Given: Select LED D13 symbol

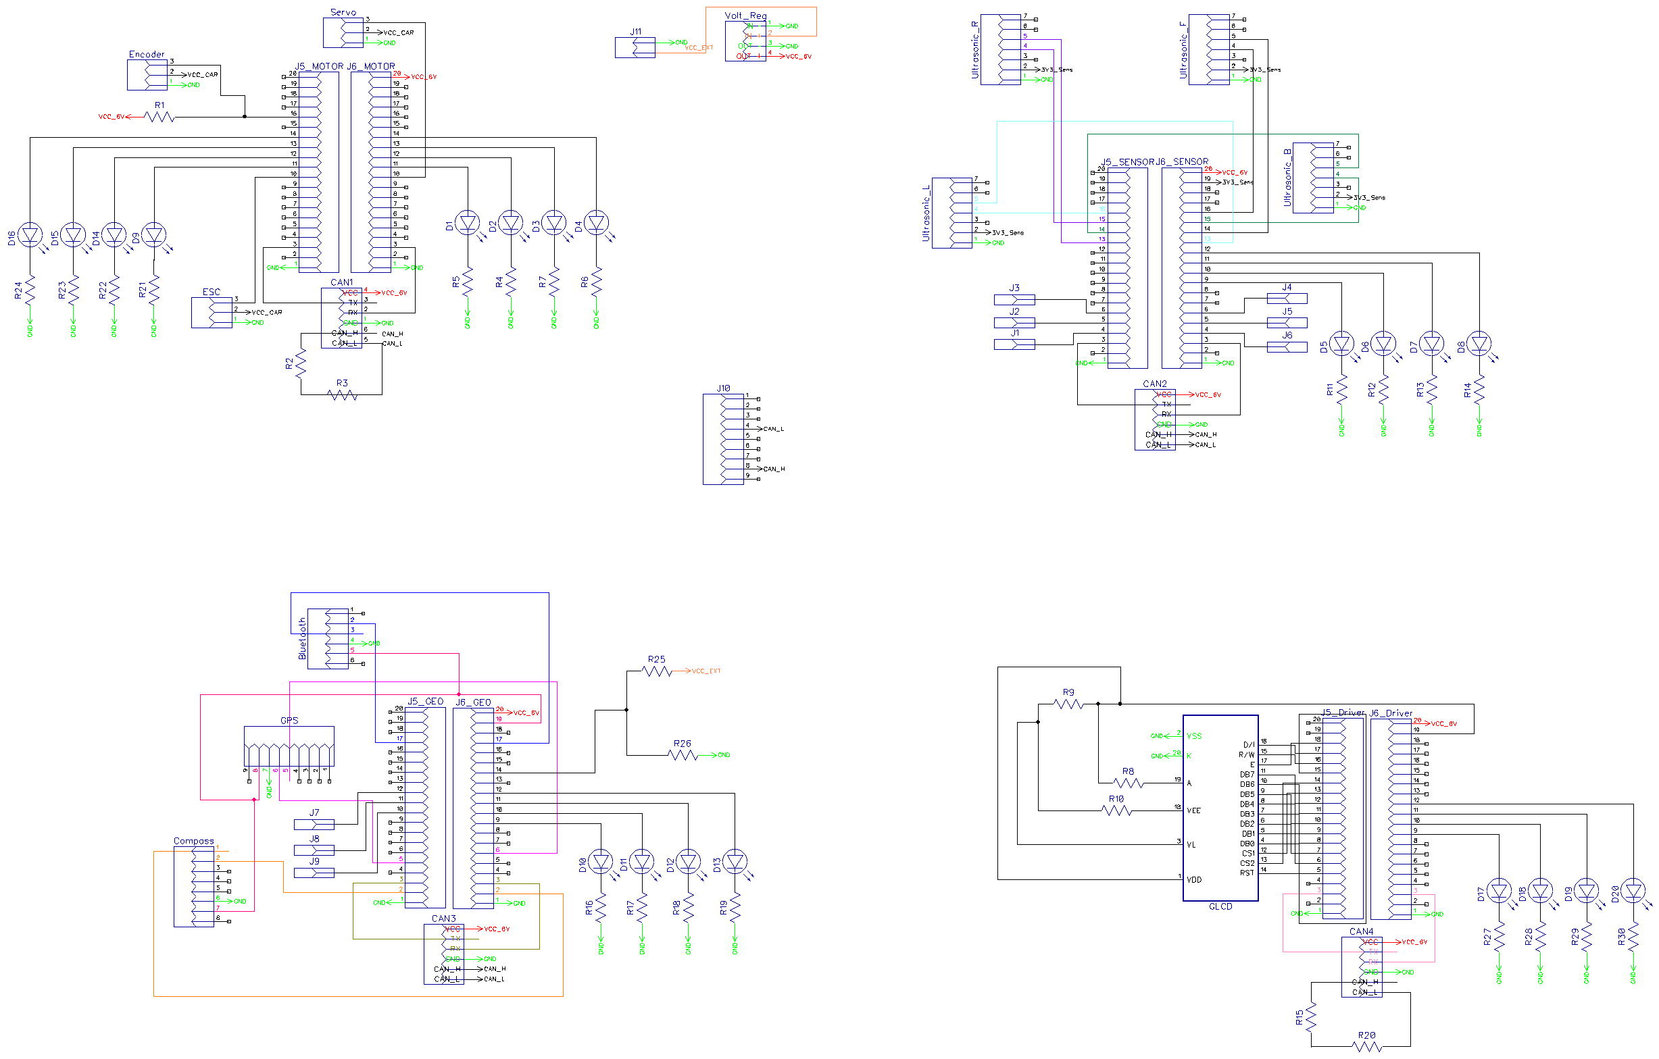Looking at the screenshot, I should point(735,862).
